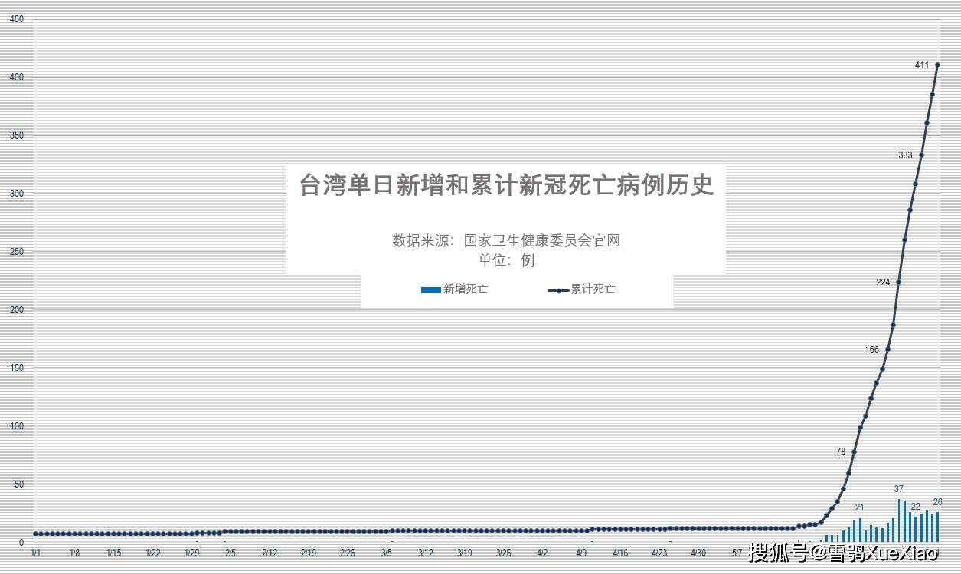
Task: Click the 5/7 date on x-axis
Action: tap(737, 553)
